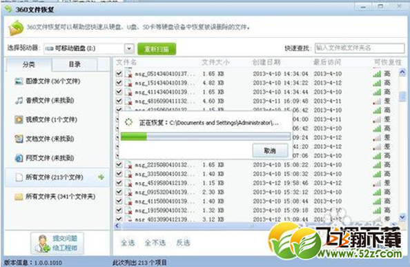
Task: Cancel the recovery with the 取消 button
Action: pos(270,150)
